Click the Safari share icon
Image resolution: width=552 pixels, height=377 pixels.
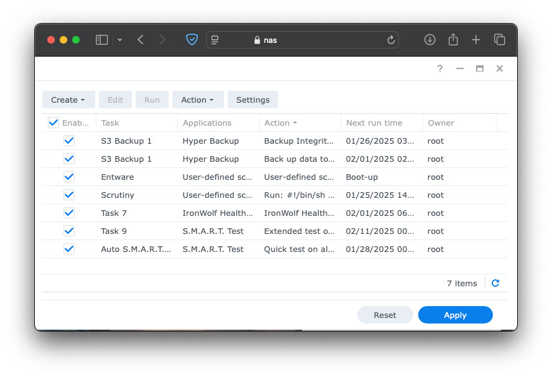click(x=453, y=40)
